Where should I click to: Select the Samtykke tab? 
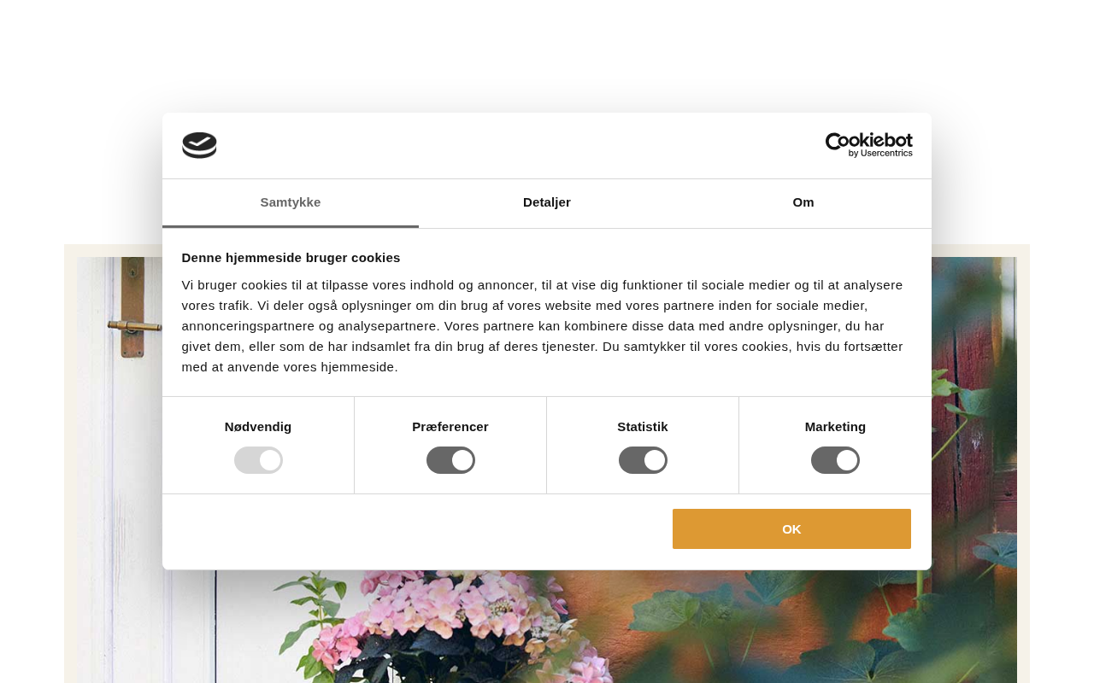pos(291,203)
